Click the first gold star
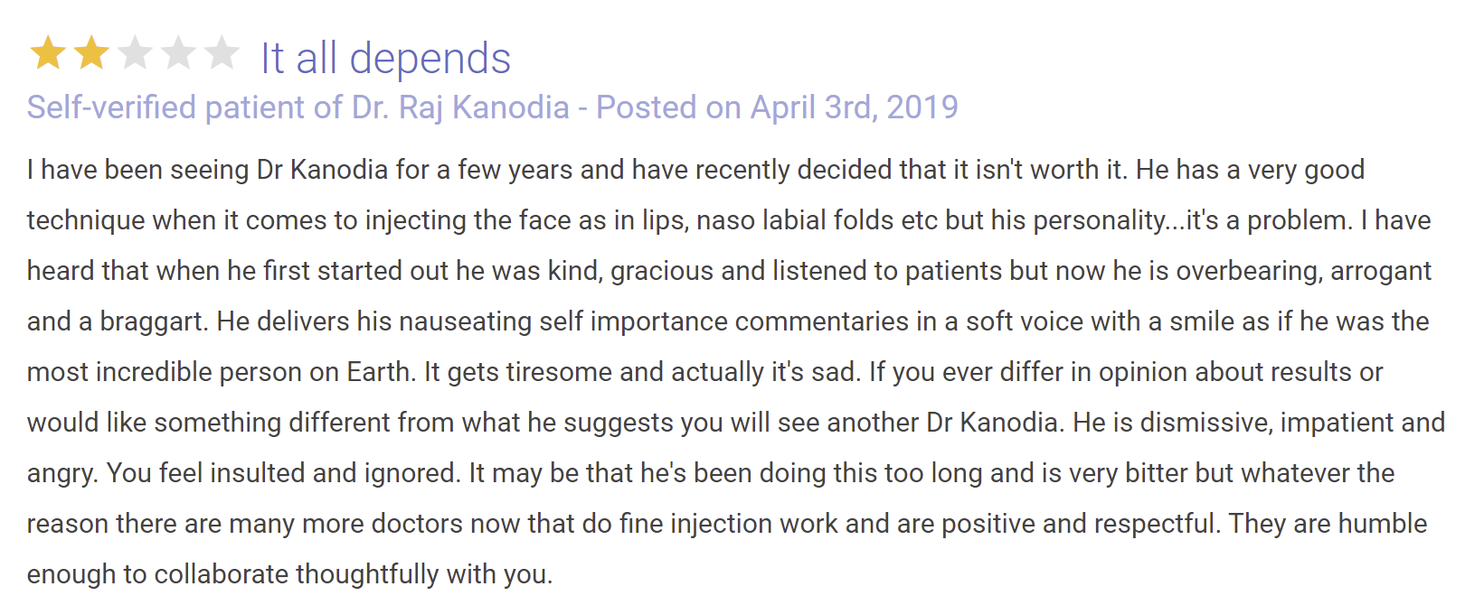 tap(48, 53)
